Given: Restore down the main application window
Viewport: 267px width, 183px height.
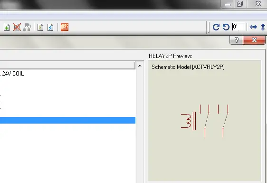Looking at the screenshot, I should click(x=240, y=4).
